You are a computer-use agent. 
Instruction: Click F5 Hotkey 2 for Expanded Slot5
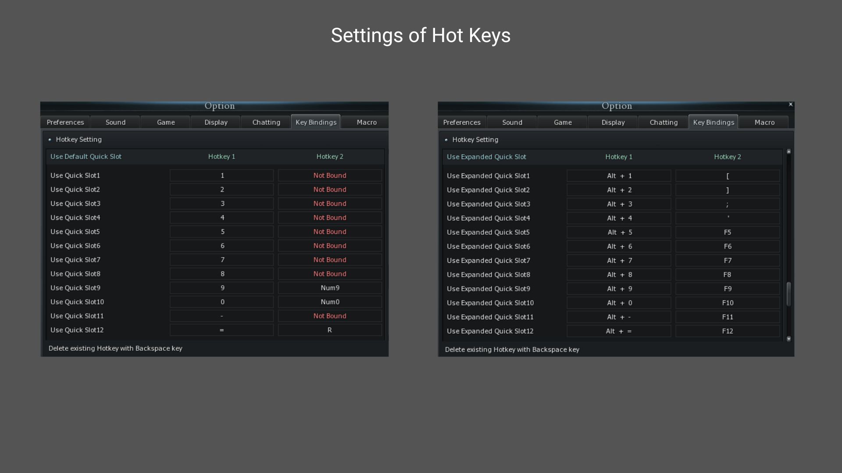click(728, 232)
